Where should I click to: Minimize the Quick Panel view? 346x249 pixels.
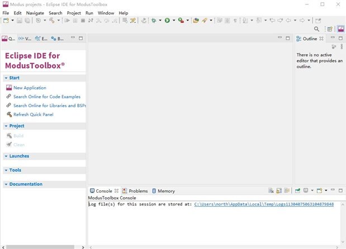point(73,38)
